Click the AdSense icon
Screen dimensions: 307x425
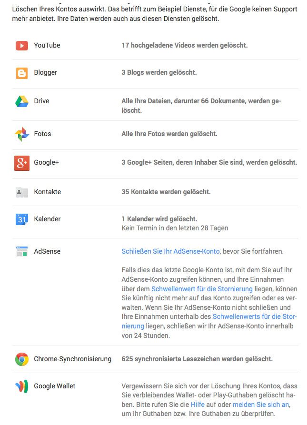pos(22,251)
